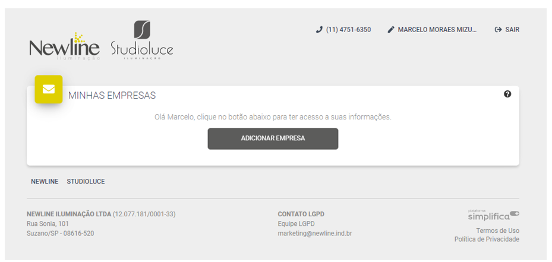Viewport: 552px width, 262px height.
Task: Click the Newline Iluminação logo
Action: point(65,46)
